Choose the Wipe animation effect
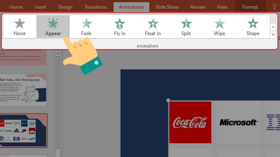The image size is (280, 157). (x=219, y=26)
